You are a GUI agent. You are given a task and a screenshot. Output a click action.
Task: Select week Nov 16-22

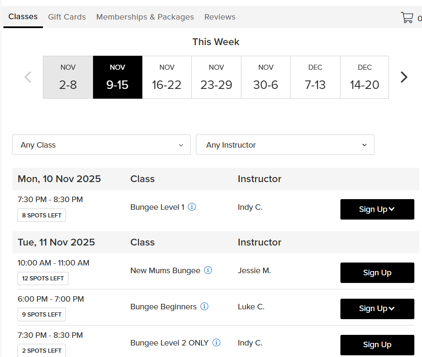(x=167, y=77)
